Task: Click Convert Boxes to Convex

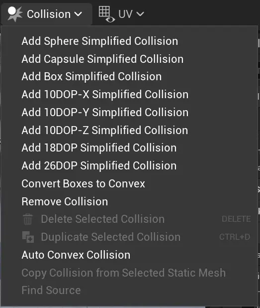Action: [x=84, y=184]
